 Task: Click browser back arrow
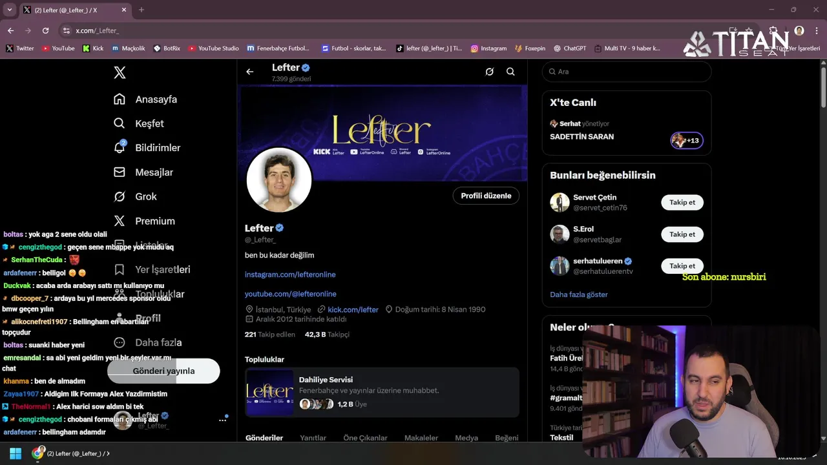[x=10, y=30]
